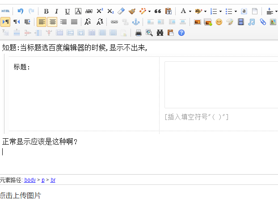Attach a file using the paperclip icon
The height and width of the screenshot is (201, 278).
[x=263, y=22]
